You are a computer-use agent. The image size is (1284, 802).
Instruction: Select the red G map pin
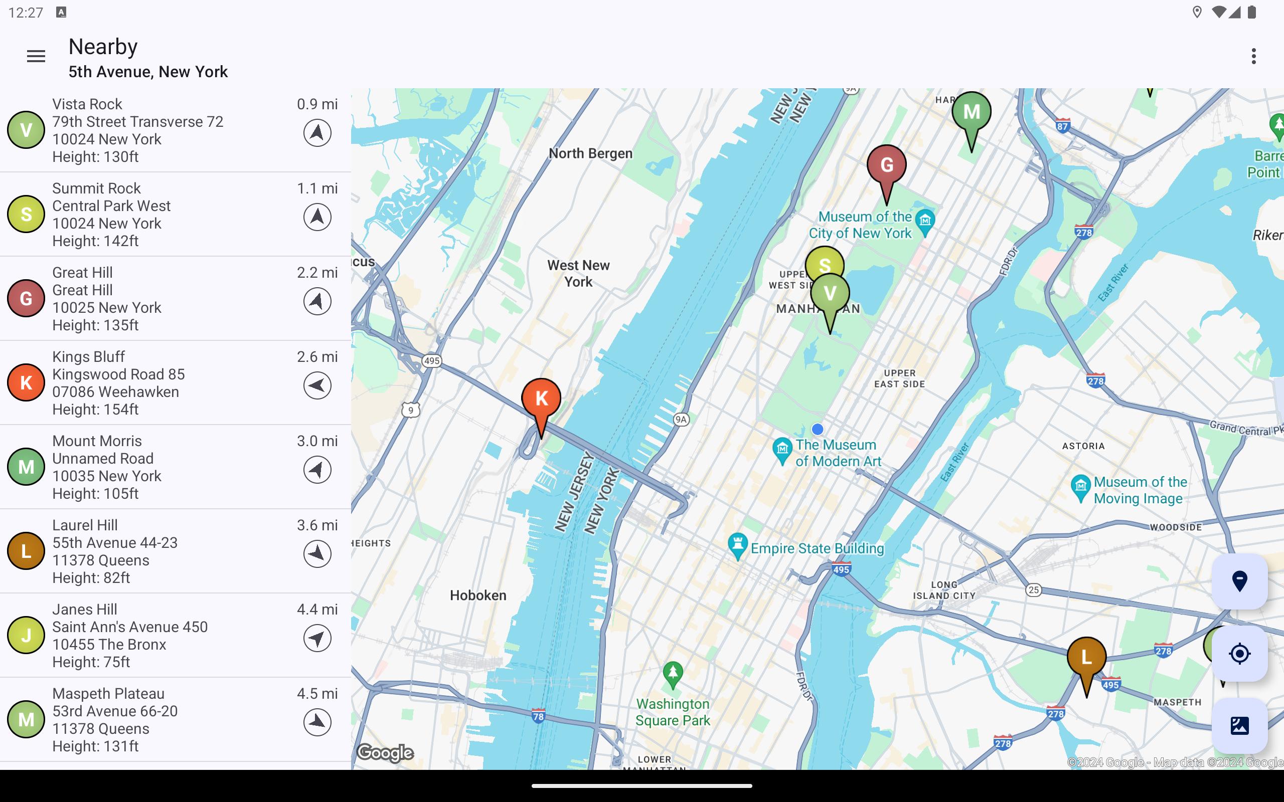point(887,165)
